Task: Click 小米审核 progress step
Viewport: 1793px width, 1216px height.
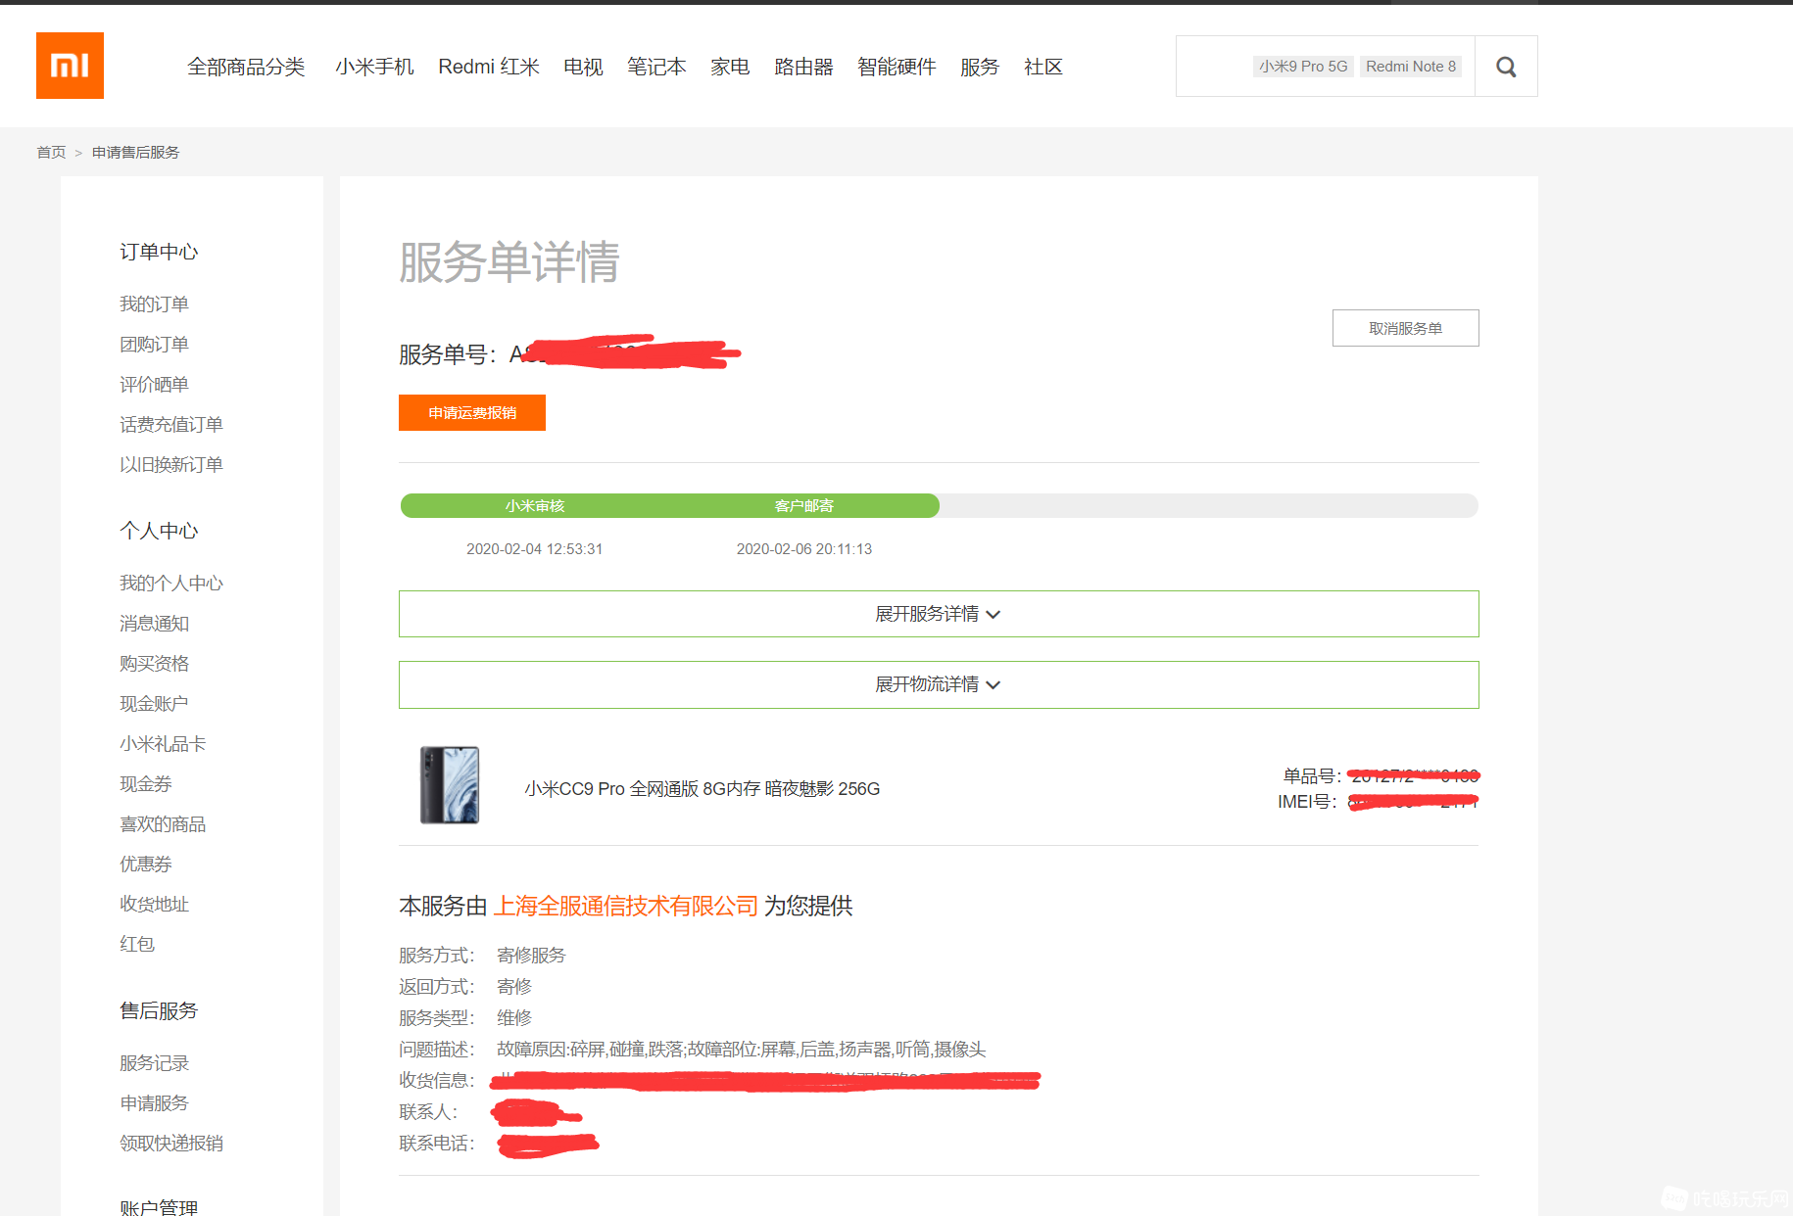Action: pyautogui.click(x=535, y=506)
